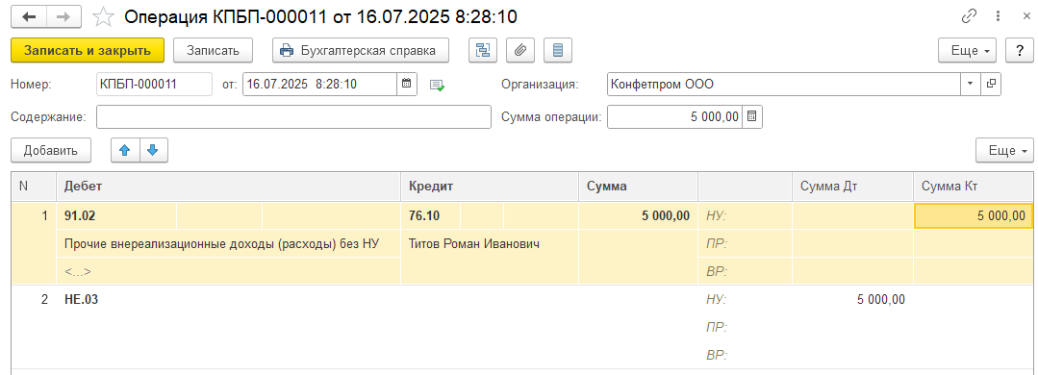
Task: Open the calendar date picker icon
Action: pos(407,84)
